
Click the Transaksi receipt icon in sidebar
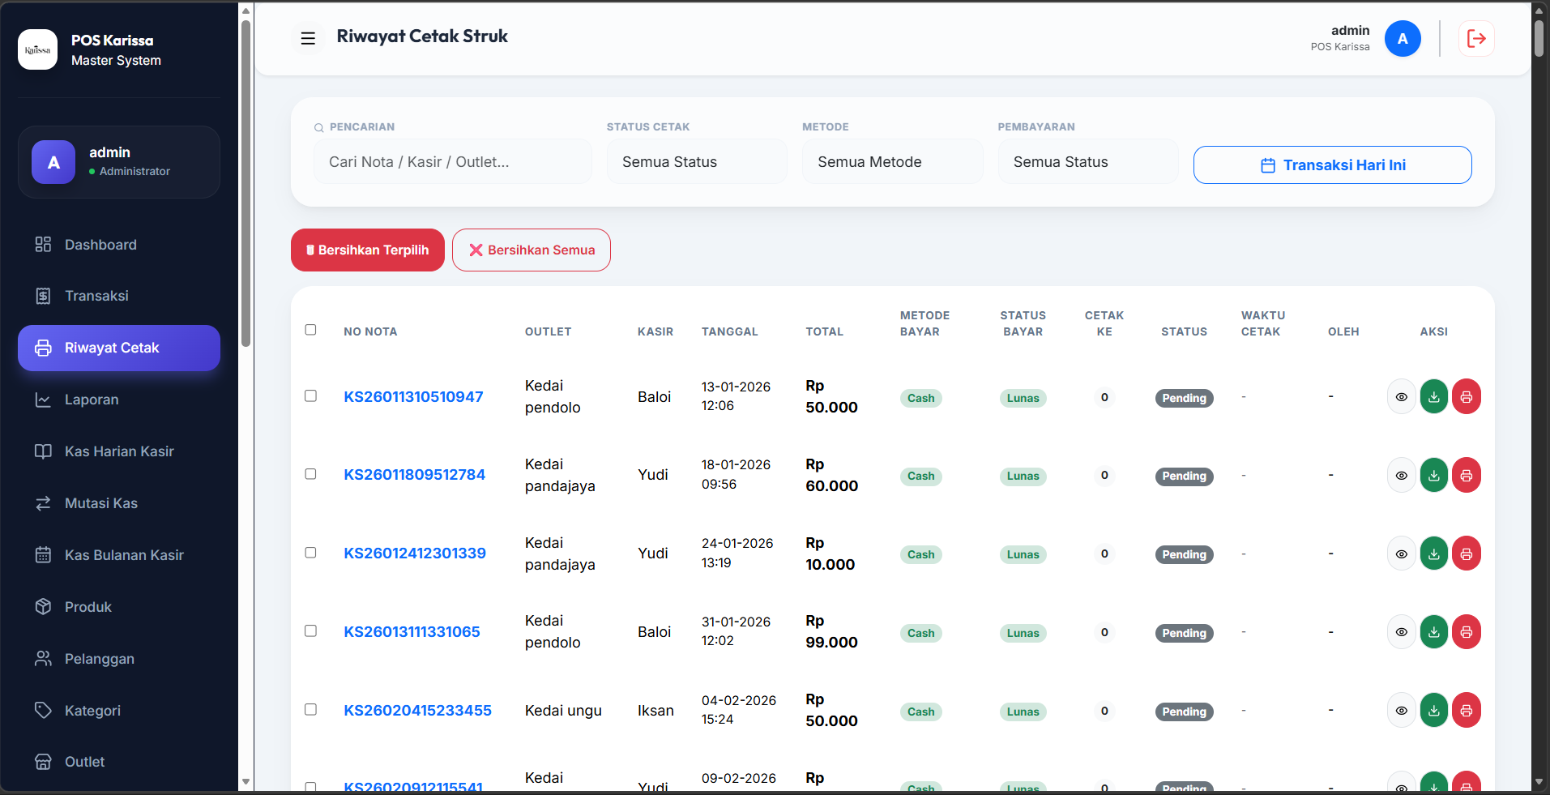tap(43, 296)
